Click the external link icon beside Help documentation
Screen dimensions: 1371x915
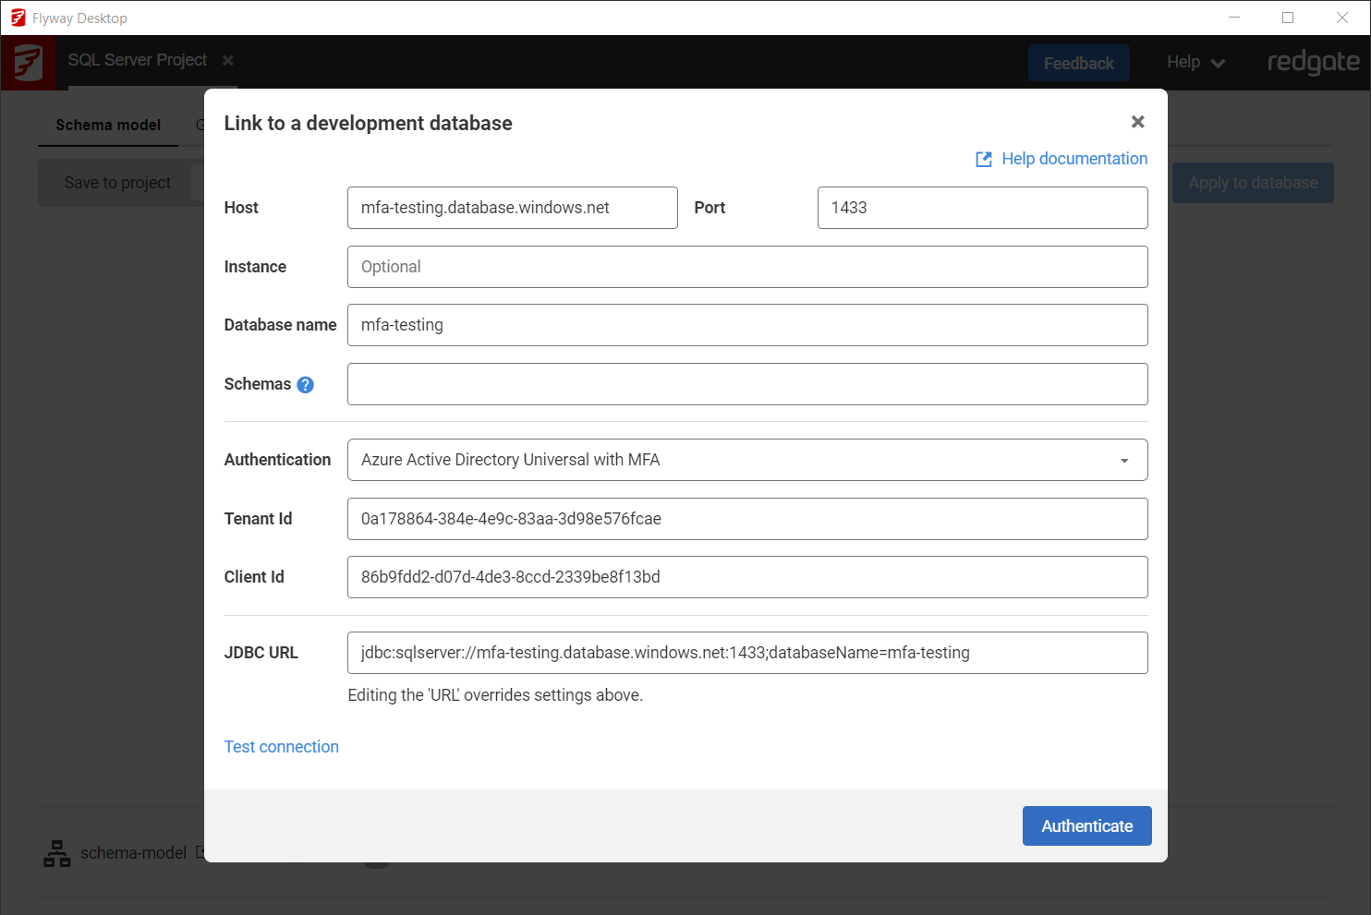click(984, 160)
